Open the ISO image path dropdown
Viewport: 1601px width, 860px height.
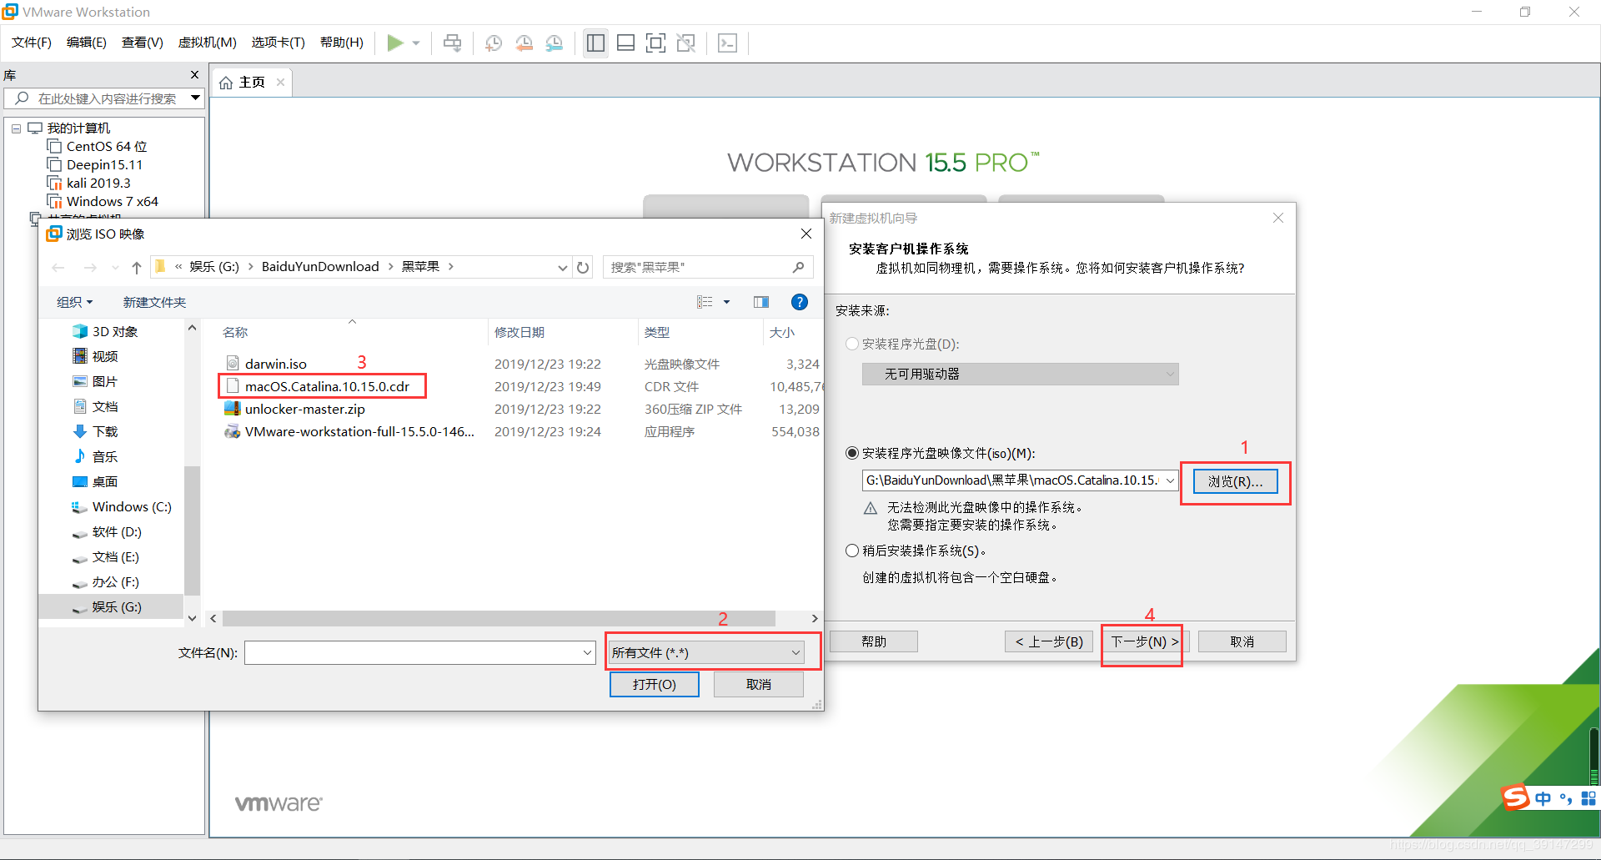point(1171,480)
